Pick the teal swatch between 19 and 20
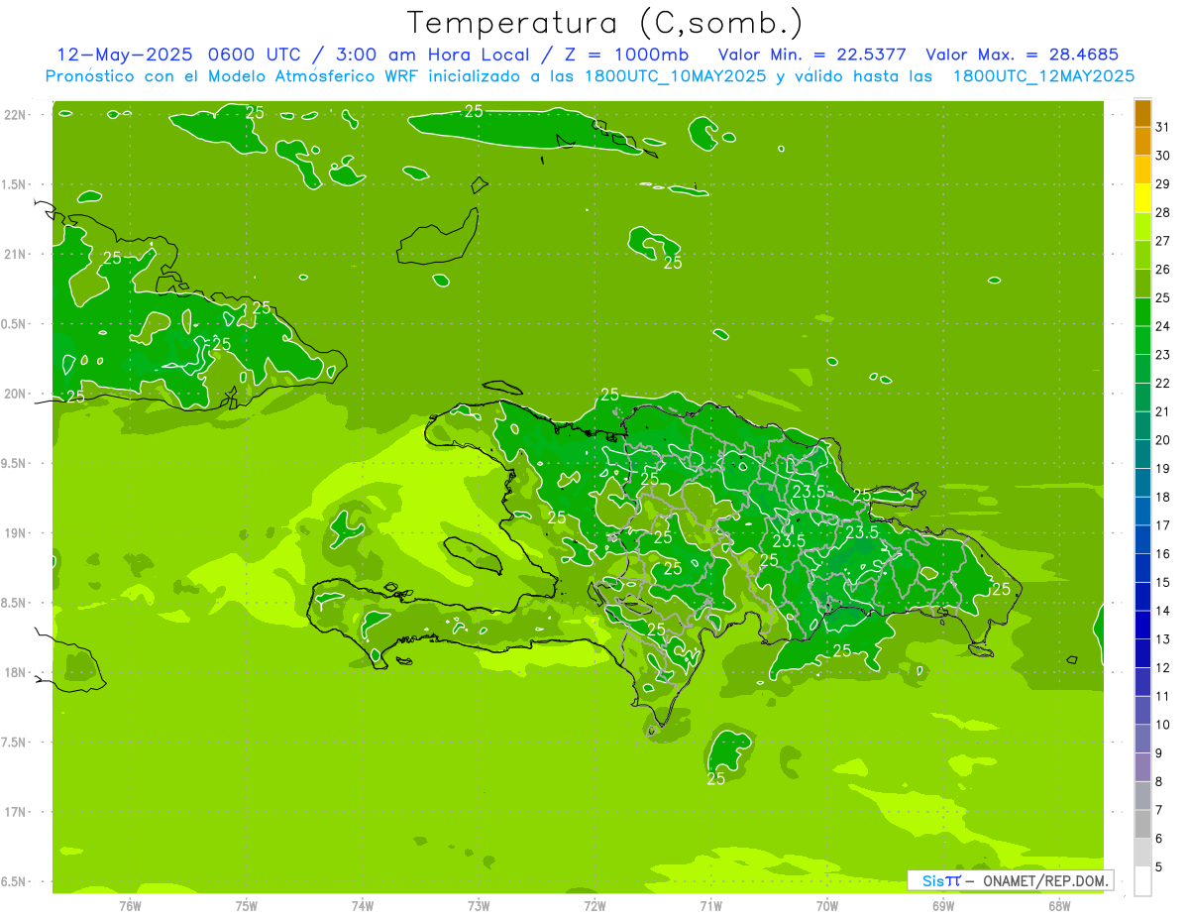The width and height of the screenshot is (1189, 919). 1142,455
